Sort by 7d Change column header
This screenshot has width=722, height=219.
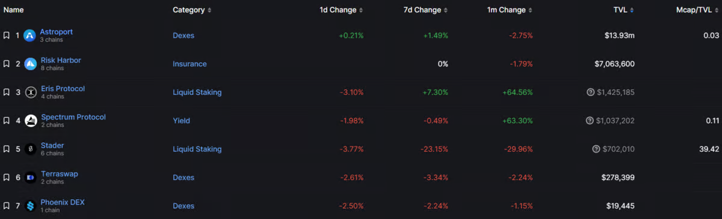(423, 10)
